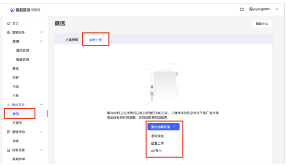Choose 手动添加 from the dropdown
Screen dimensions: 286x165
point(157,136)
